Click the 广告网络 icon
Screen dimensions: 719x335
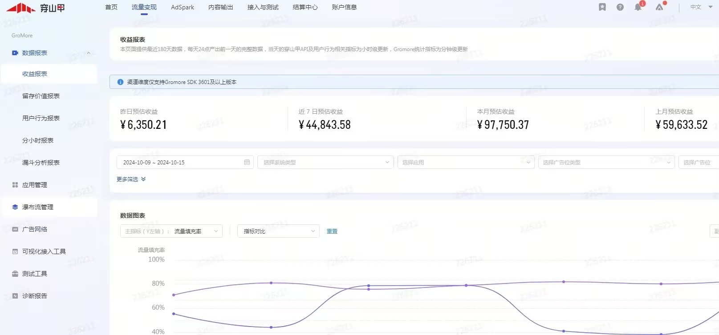[x=15, y=229]
